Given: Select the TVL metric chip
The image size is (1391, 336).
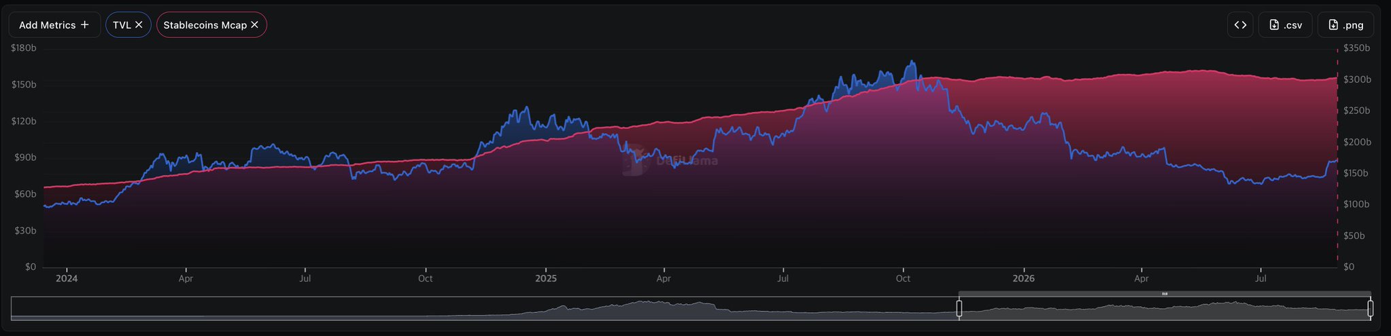Looking at the screenshot, I should [128, 25].
